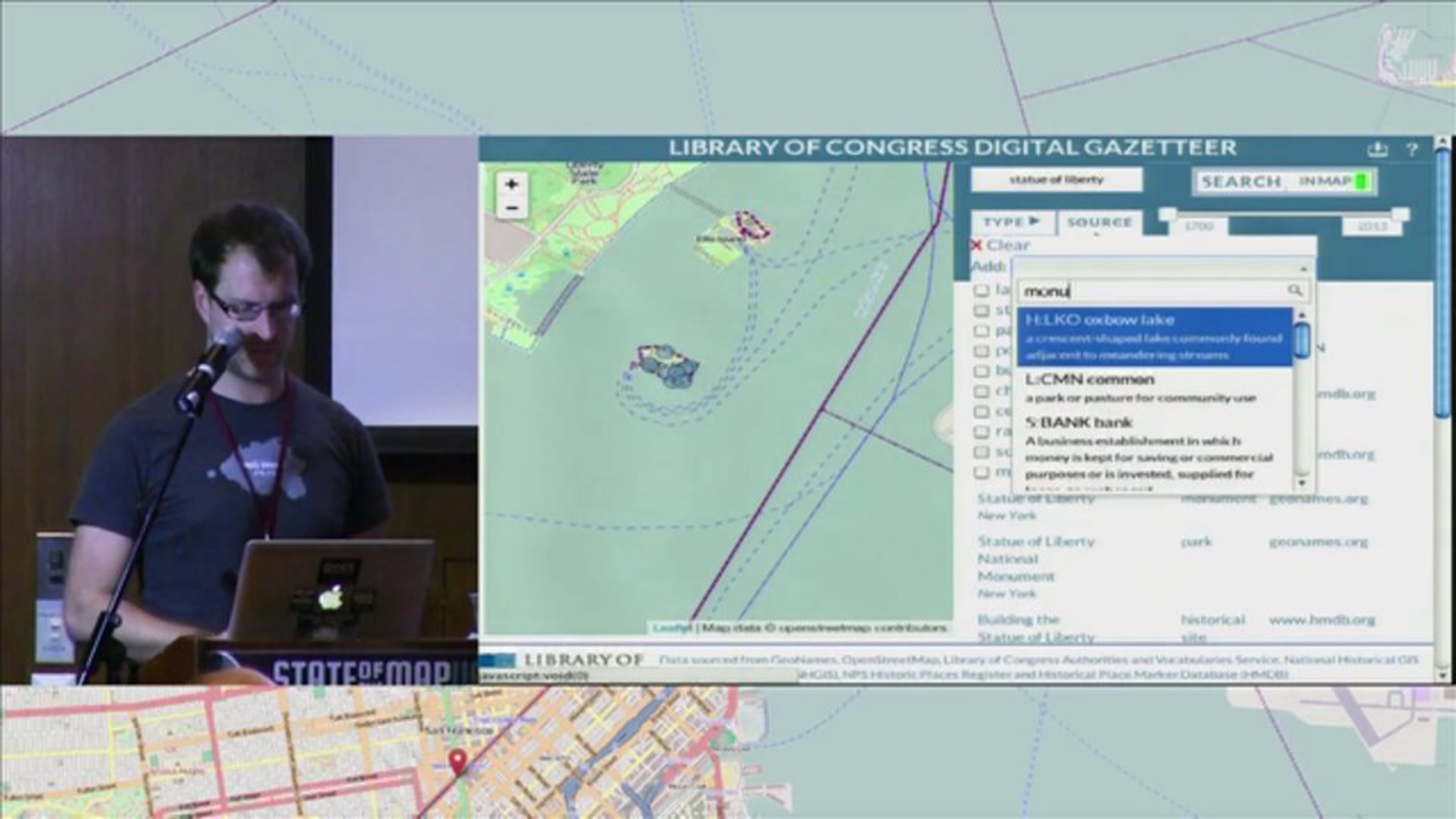Zoom out with the map minus button
Viewport: 1456px width, 819px height.
[x=511, y=208]
